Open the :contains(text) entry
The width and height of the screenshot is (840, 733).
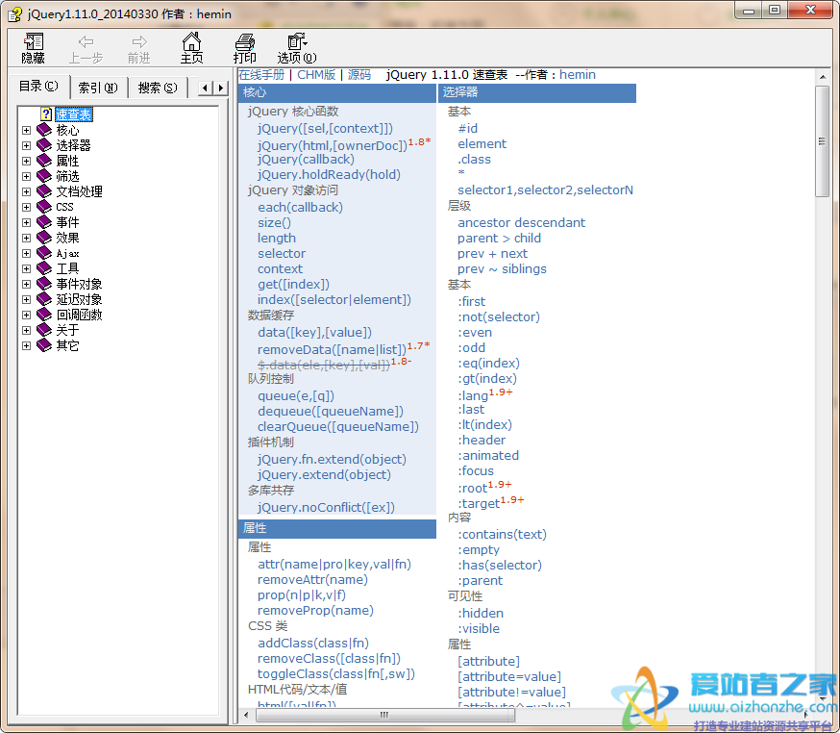(x=502, y=535)
